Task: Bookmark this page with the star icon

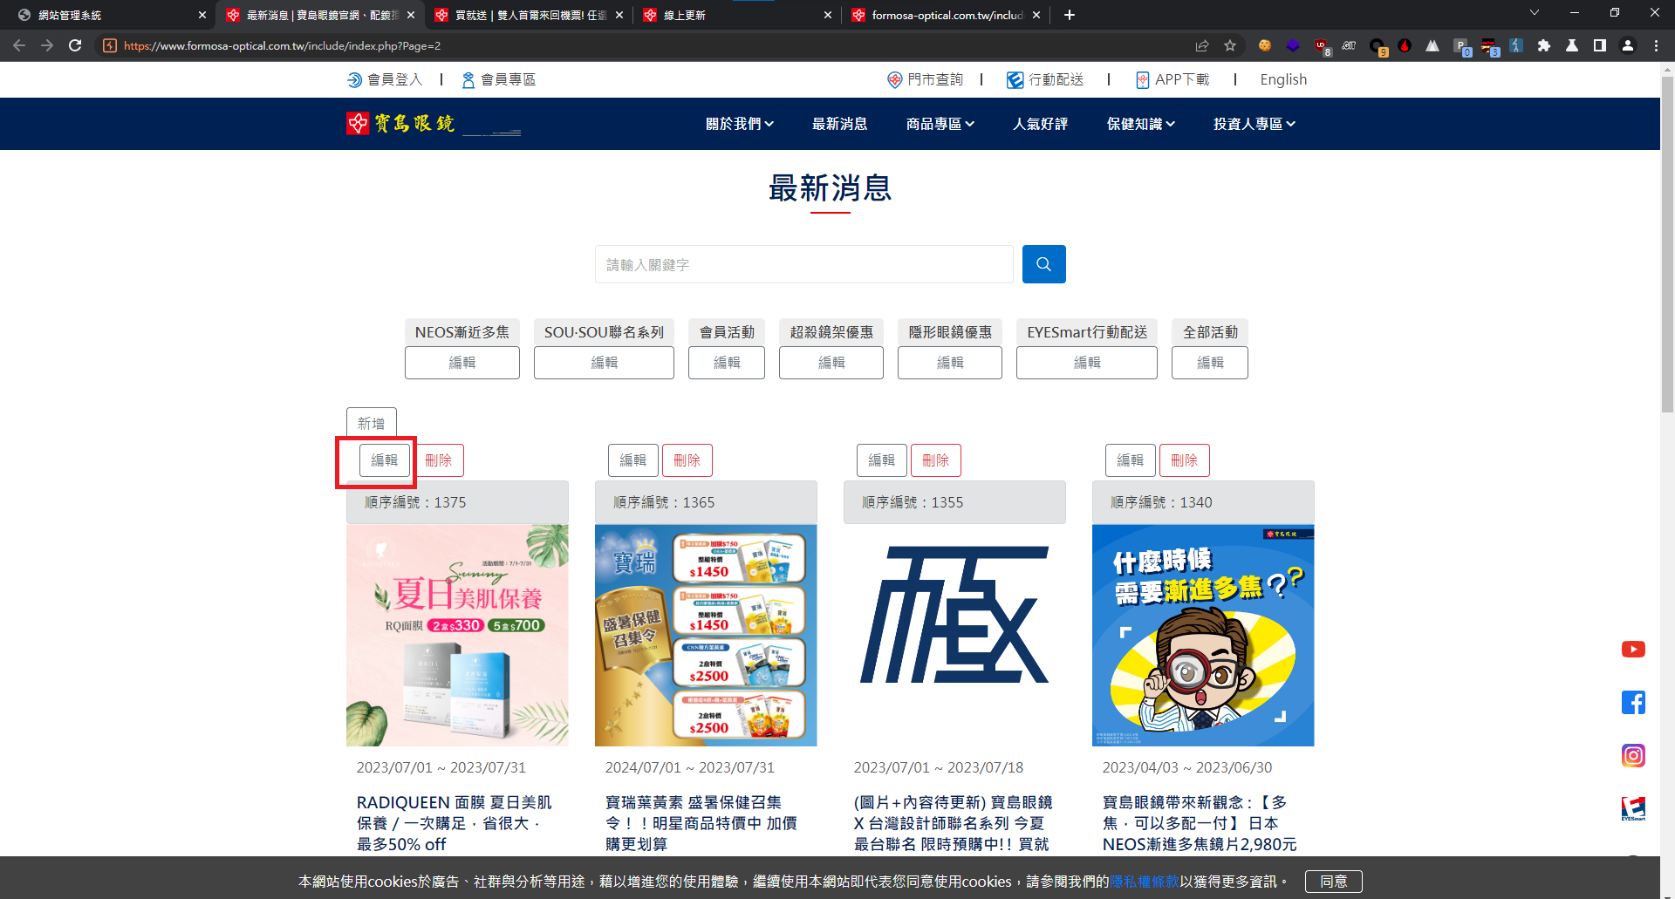Action: click(x=1230, y=45)
